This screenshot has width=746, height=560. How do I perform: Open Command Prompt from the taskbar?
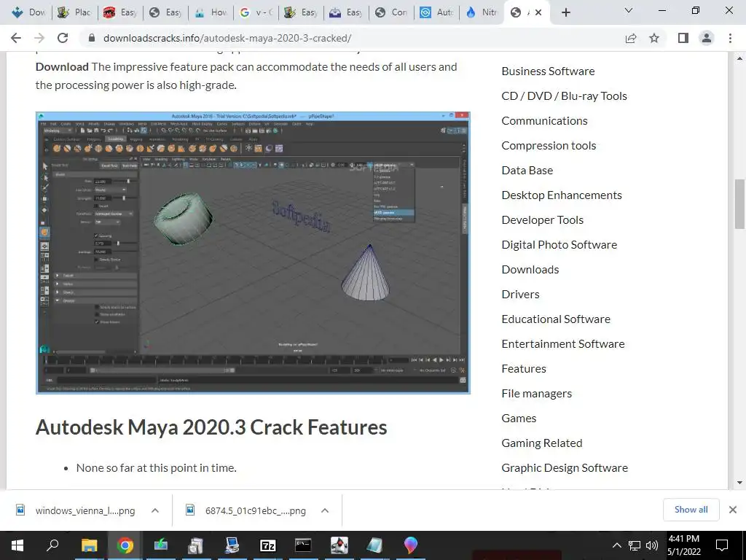303,545
